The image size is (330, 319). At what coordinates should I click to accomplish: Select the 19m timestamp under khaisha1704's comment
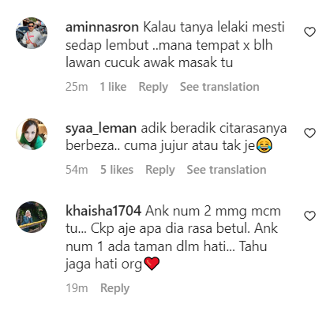(77, 288)
